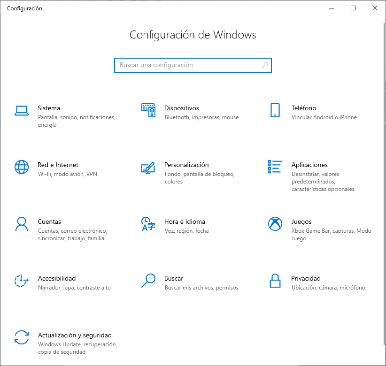Open the Teléfono category title
Screen dimensions: 386x366
click(304, 108)
